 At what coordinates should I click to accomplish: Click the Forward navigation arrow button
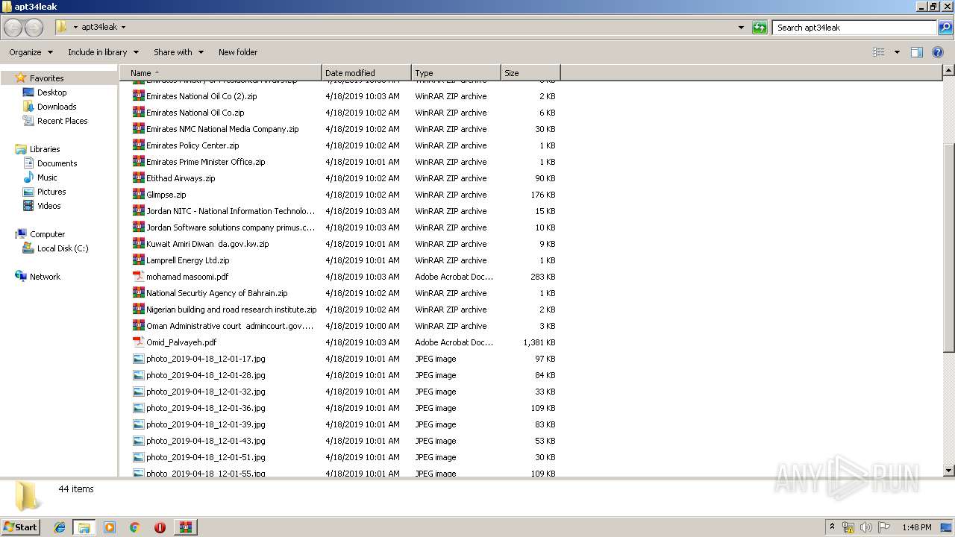(34, 28)
